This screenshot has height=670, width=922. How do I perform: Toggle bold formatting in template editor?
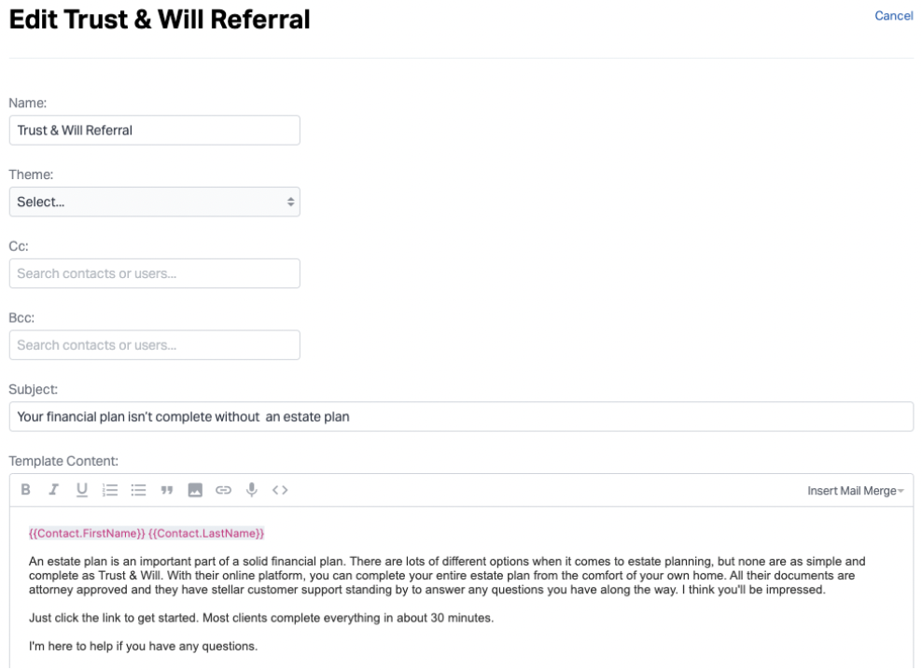click(x=26, y=490)
